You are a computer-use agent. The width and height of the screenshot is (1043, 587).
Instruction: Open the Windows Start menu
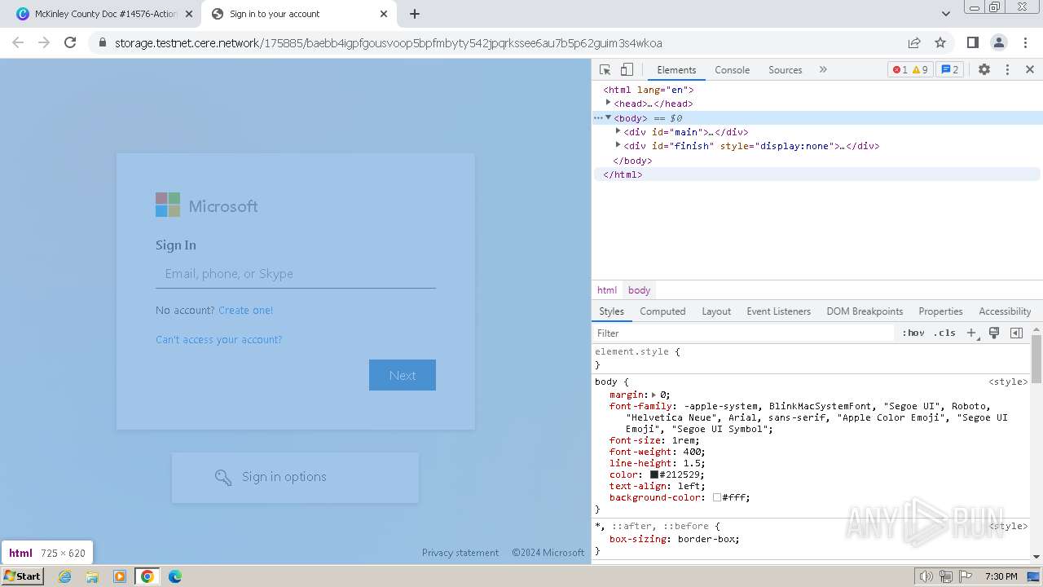pyautogui.click(x=23, y=576)
